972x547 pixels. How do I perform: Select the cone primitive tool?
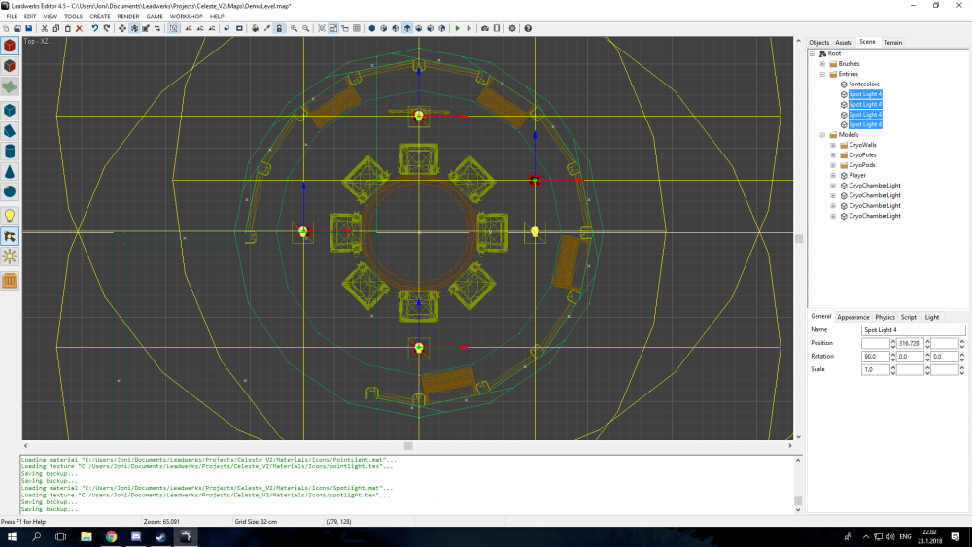(10, 171)
